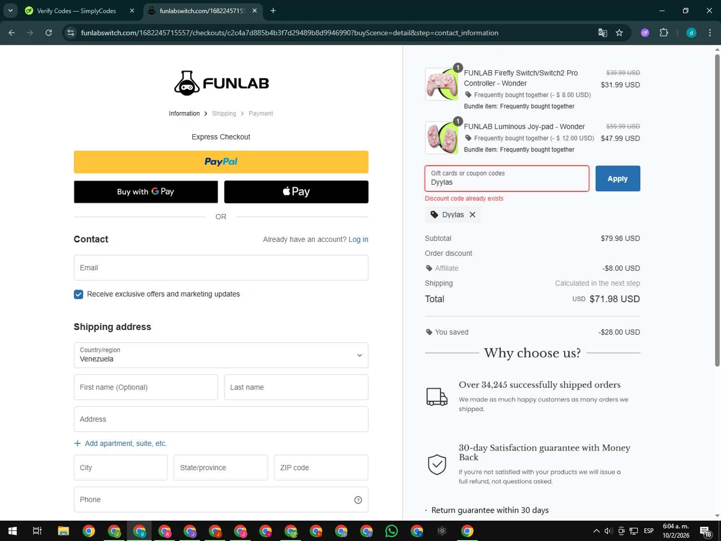Click the shield checkmark guarantee icon

(437, 465)
